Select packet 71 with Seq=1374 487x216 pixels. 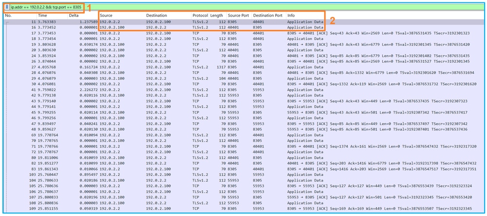(x=244, y=147)
